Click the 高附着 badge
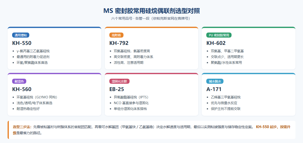303x143 pixels. 116,35
